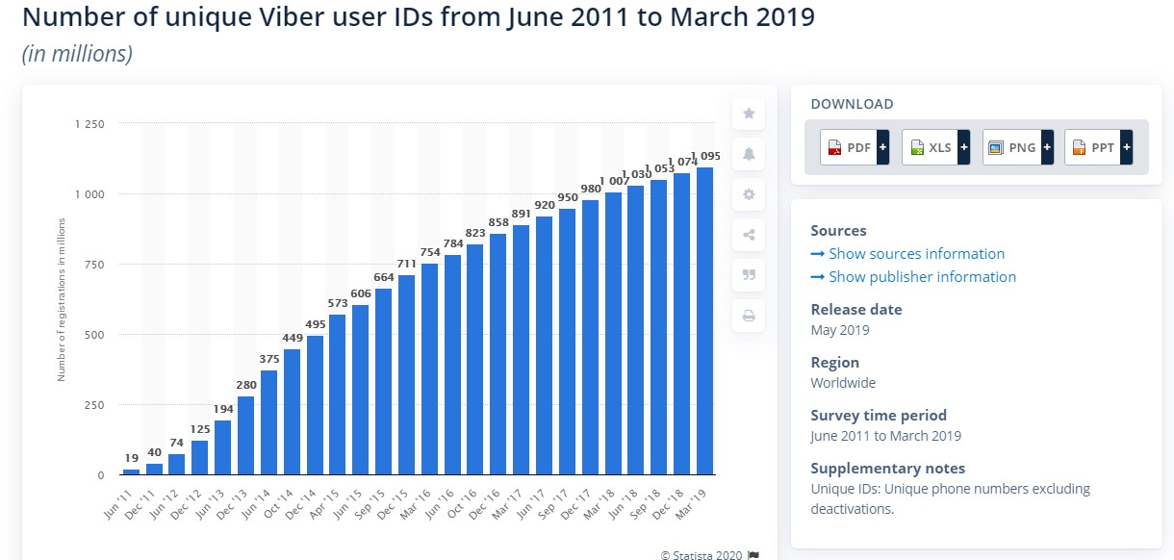The height and width of the screenshot is (560, 1174).
Task: Click the quotation mark citation icon
Action: [x=749, y=275]
